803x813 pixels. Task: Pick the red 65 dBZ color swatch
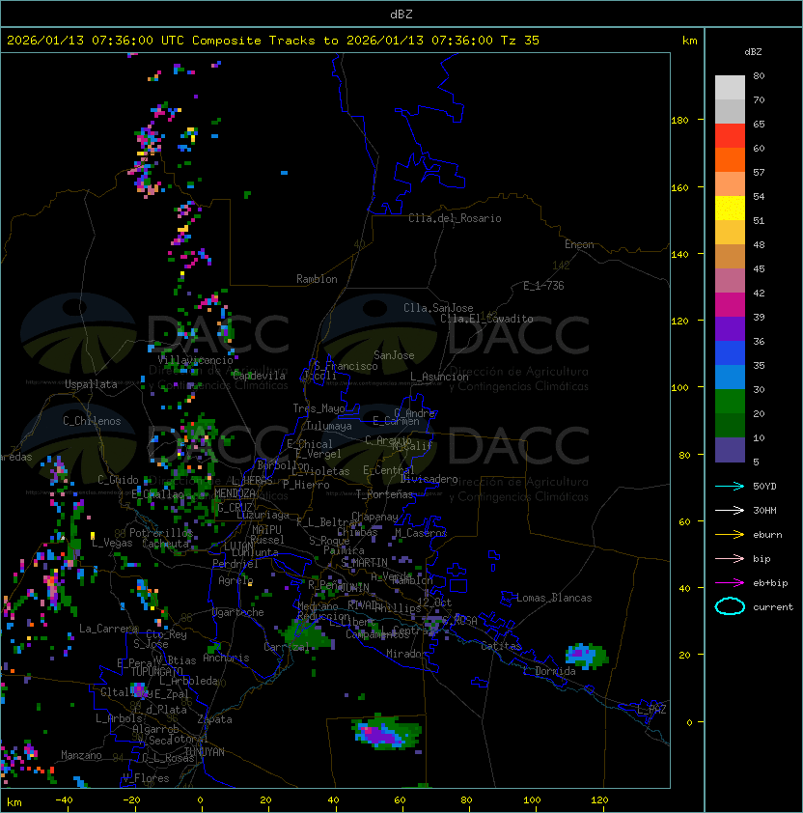click(x=730, y=136)
